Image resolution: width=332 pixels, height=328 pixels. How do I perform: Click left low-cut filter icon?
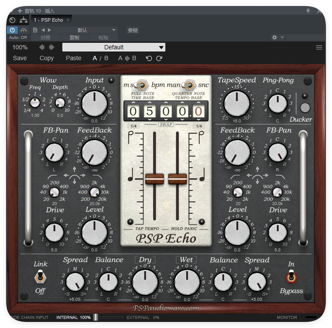tap(52, 177)
